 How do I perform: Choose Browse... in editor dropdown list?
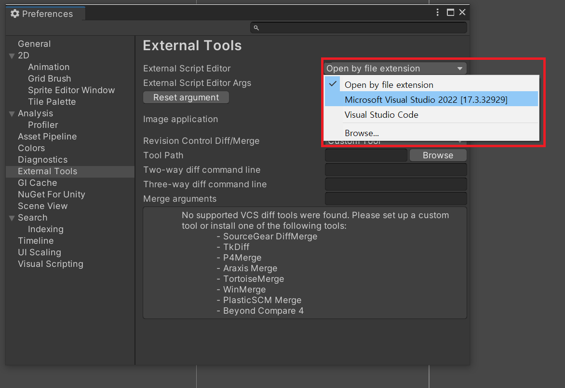click(431, 133)
